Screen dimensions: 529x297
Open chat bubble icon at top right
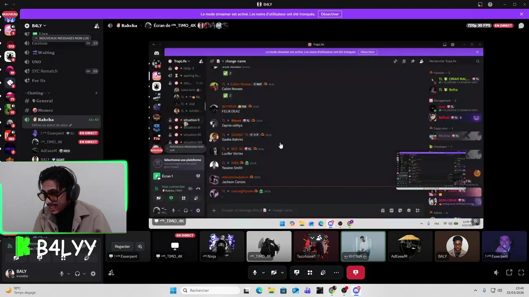point(521,26)
